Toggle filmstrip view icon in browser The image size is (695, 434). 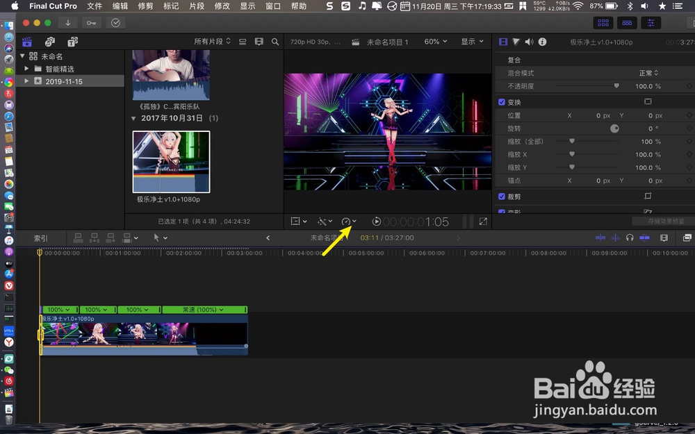259,42
